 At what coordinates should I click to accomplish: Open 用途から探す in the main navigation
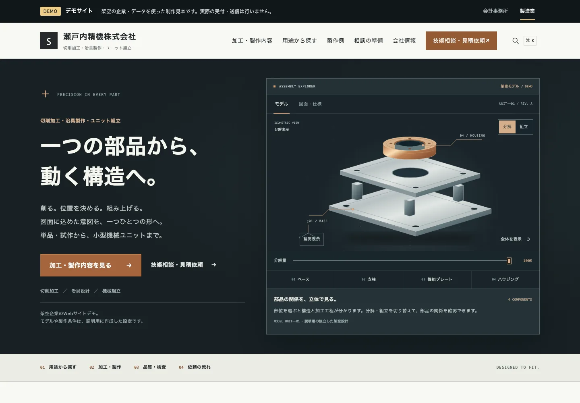pos(300,41)
